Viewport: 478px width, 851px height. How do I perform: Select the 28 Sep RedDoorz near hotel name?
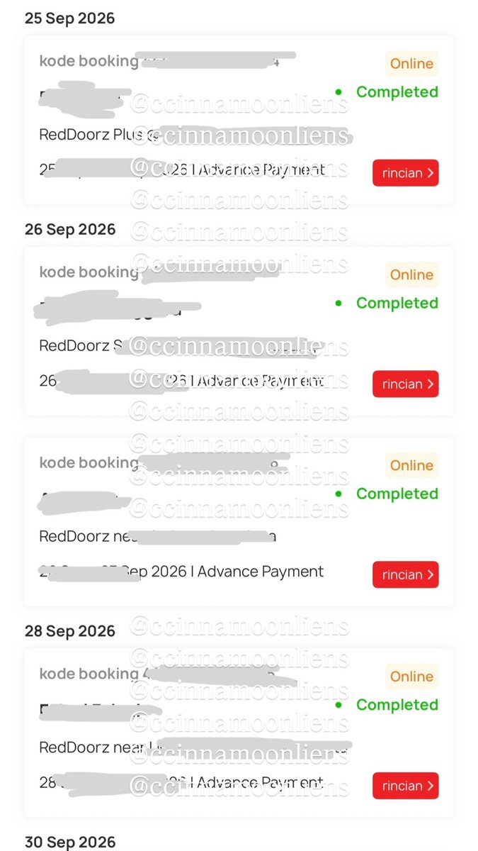(96, 747)
